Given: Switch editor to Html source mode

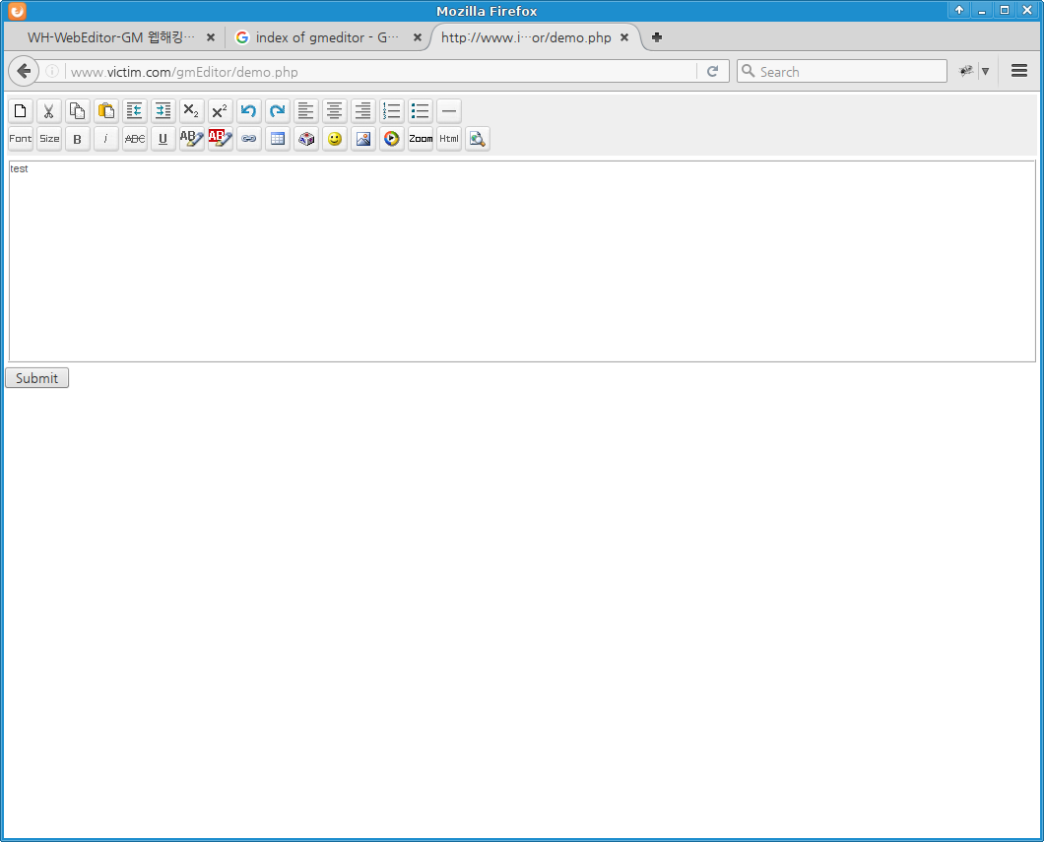Looking at the screenshot, I should (x=449, y=139).
